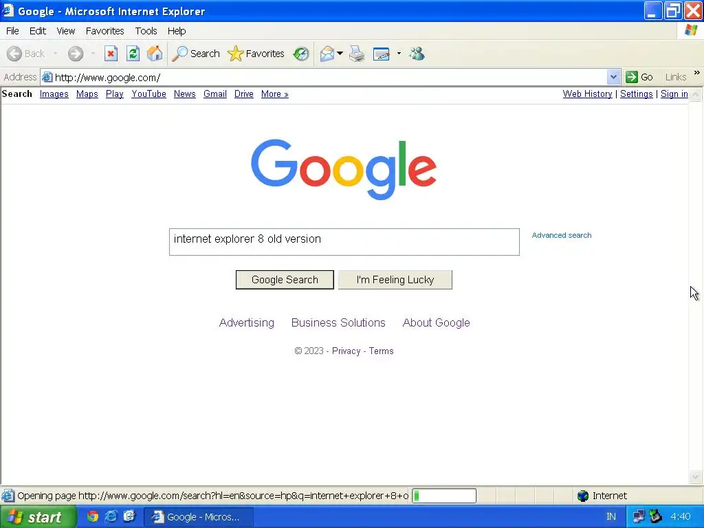This screenshot has height=528, width=704.
Task: Click the Sign in link
Action: pos(674,93)
